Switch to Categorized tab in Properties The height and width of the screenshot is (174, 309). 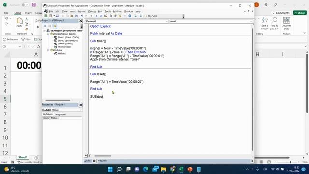[x=60, y=114]
